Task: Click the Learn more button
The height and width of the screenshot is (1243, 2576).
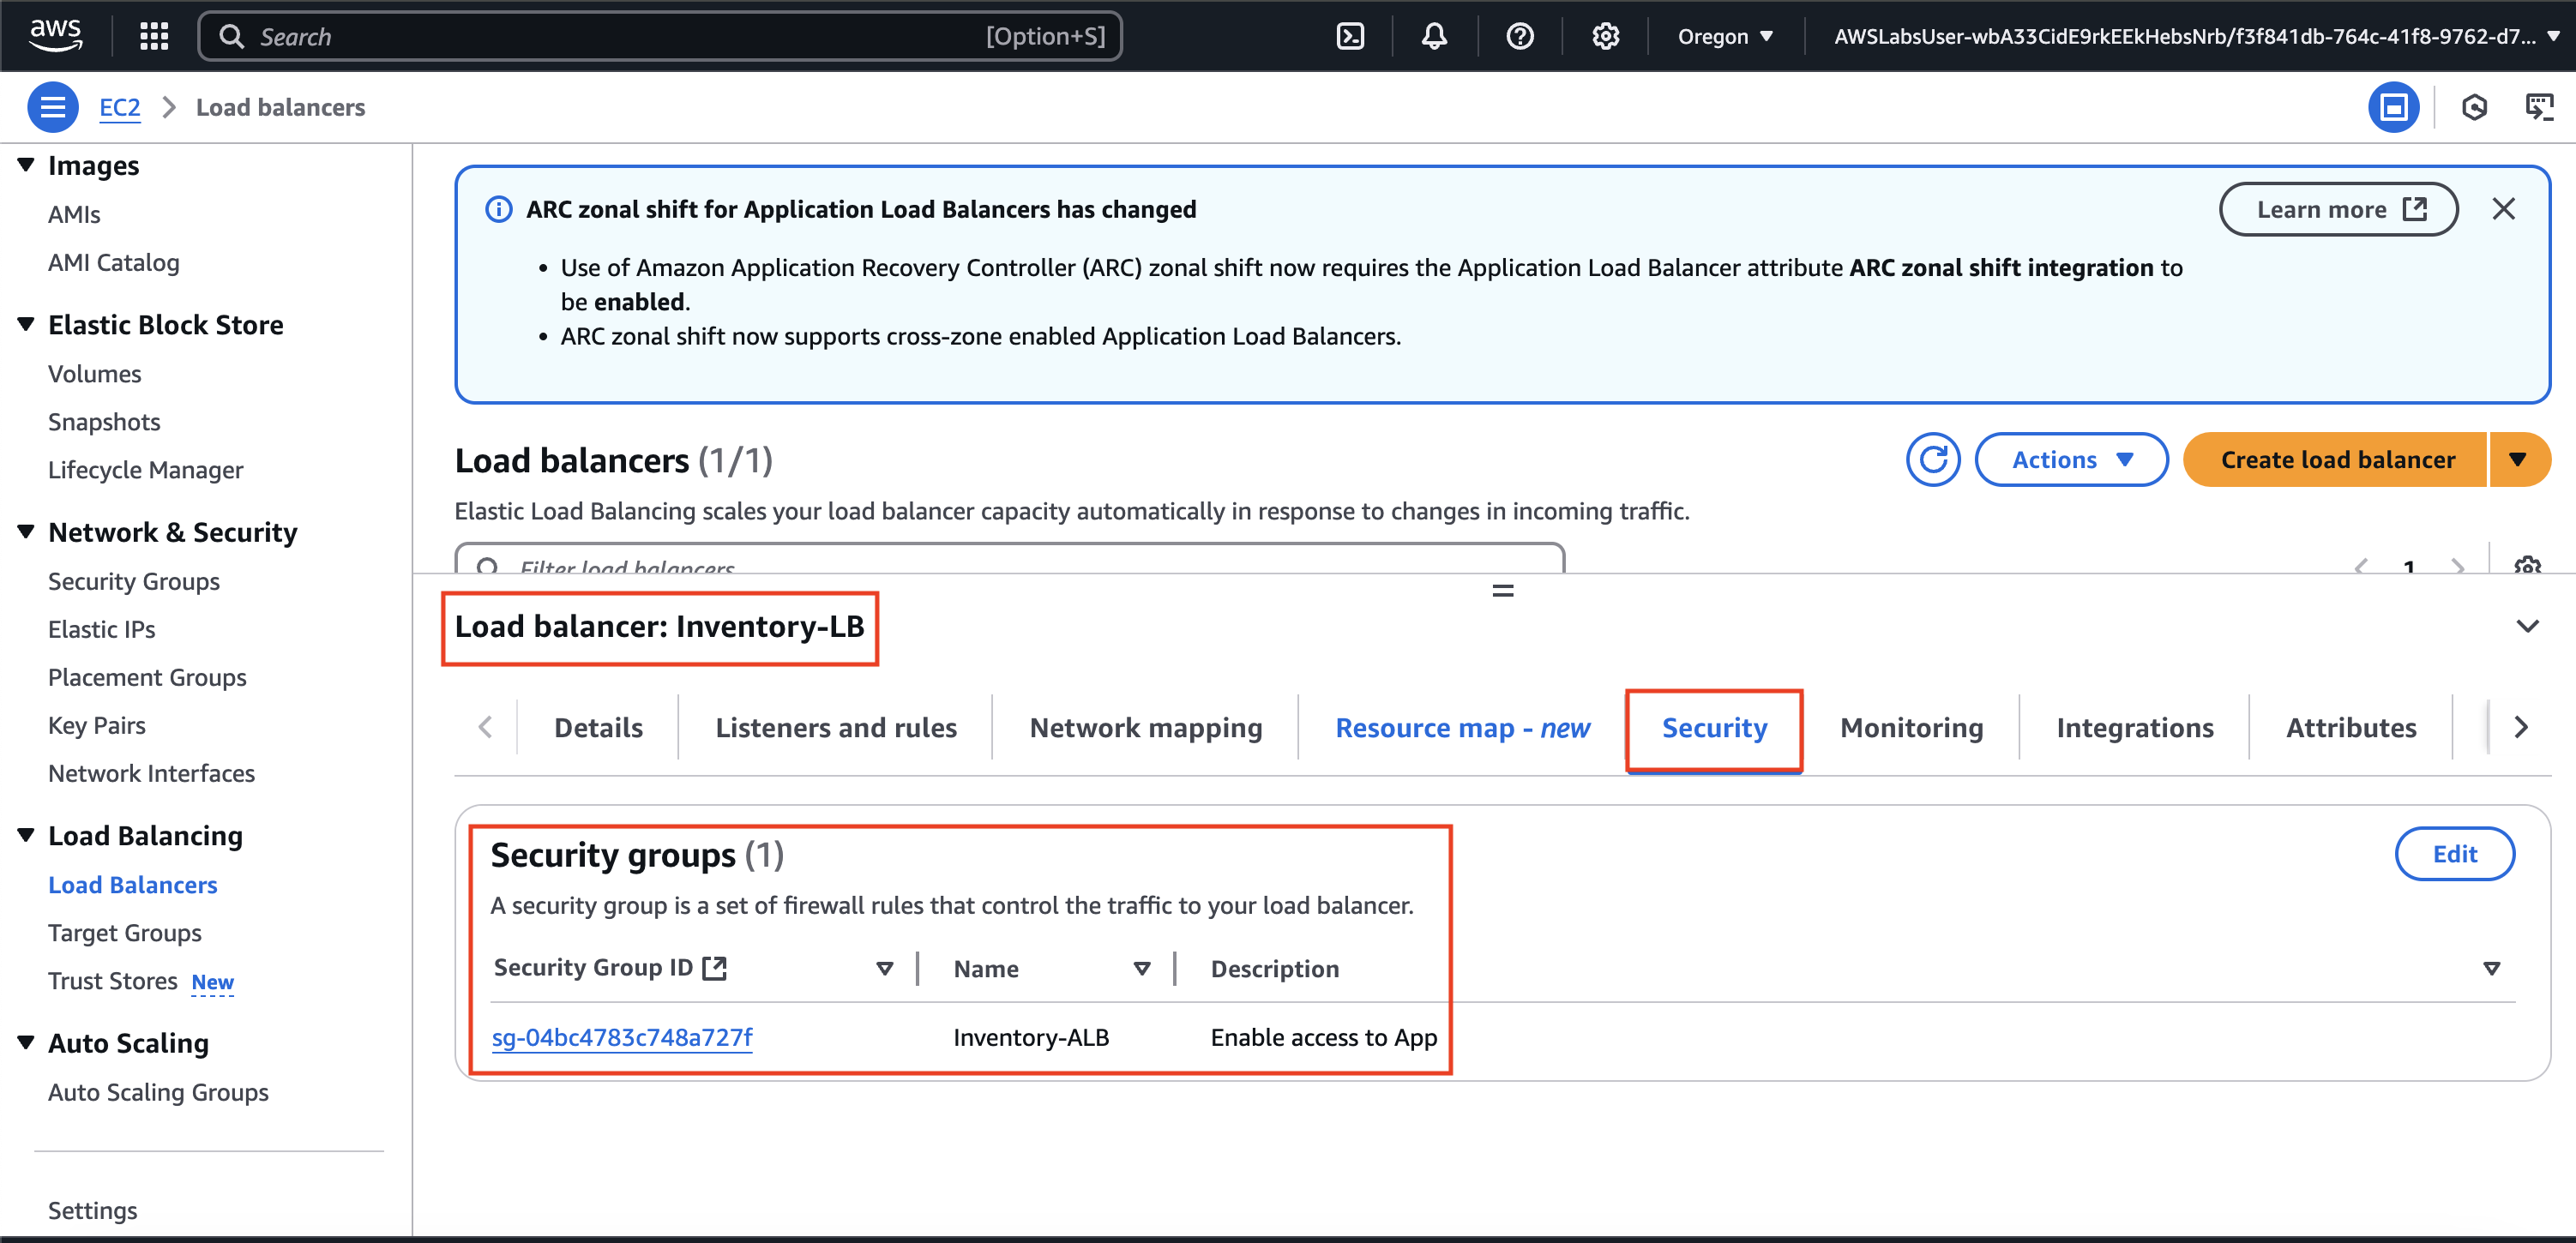Action: pos(2338,209)
